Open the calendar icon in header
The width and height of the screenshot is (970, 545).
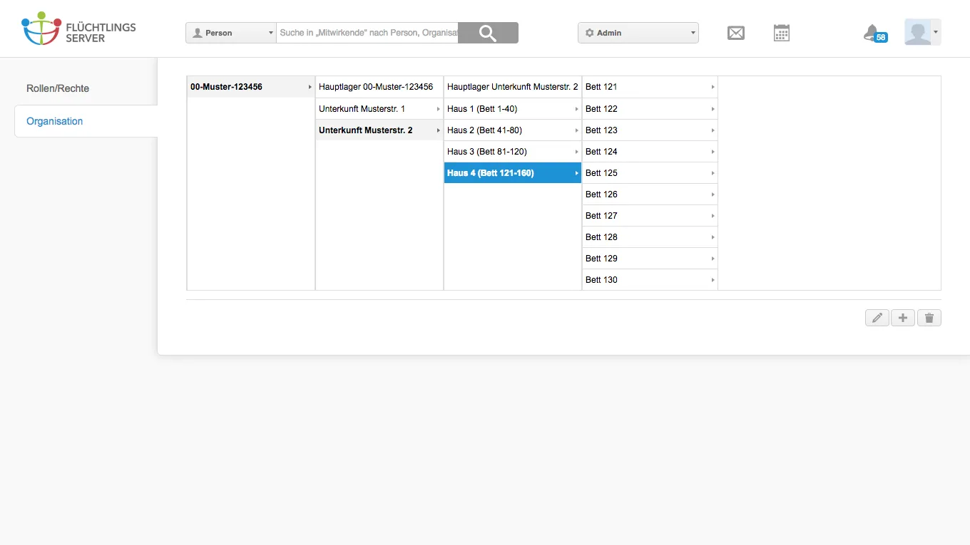tap(782, 33)
